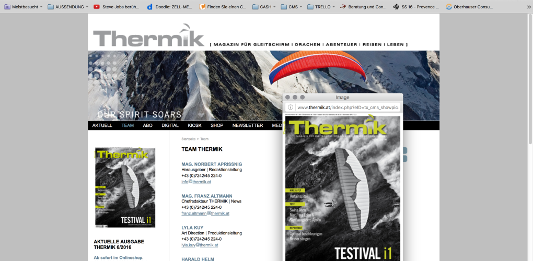Open the Beratung und Con... bookmark
Viewport: 533px width, 261px height.
[363, 6]
